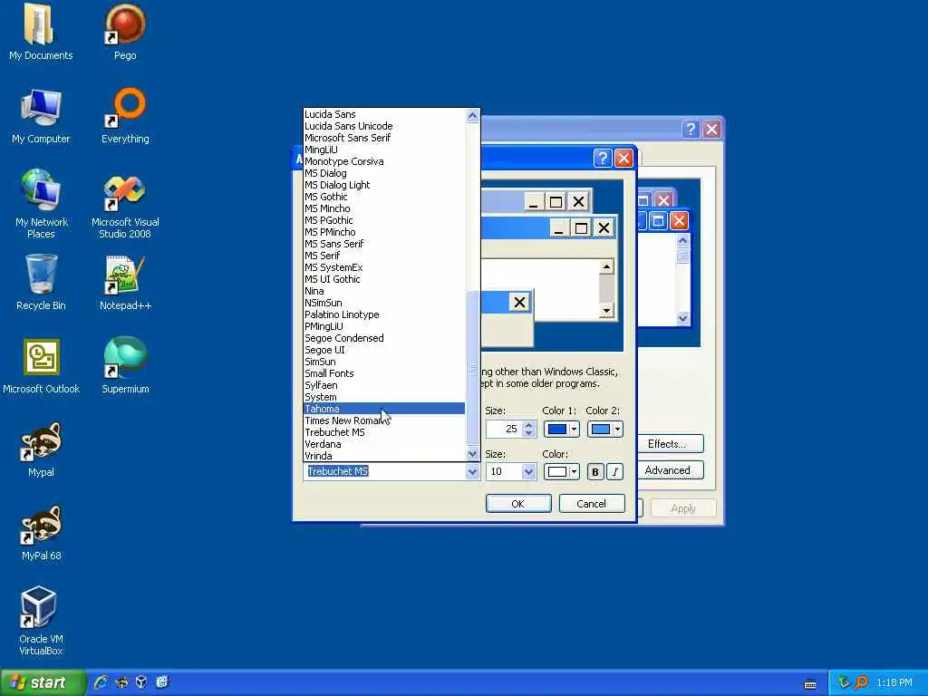Viewport: 928px width, 696px height.
Task: Click the font list scroll up arrow
Action: coord(472,115)
